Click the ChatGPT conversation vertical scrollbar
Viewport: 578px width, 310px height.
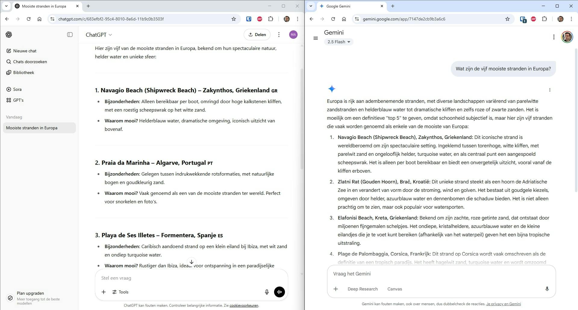pyautogui.click(x=302, y=119)
